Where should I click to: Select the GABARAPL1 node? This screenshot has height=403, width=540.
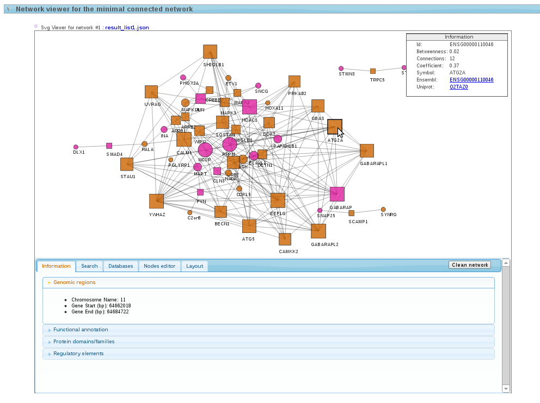click(367, 150)
